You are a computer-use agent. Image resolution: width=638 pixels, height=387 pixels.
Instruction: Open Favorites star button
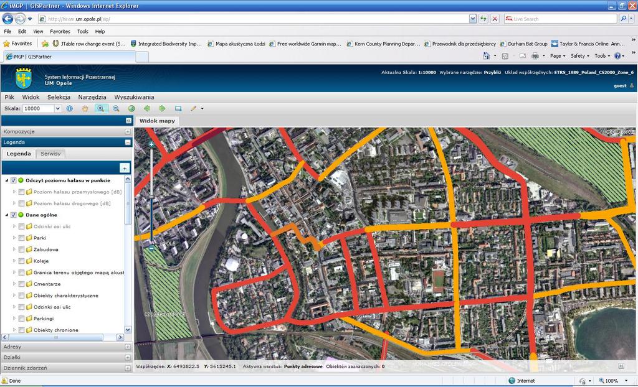[17, 44]
